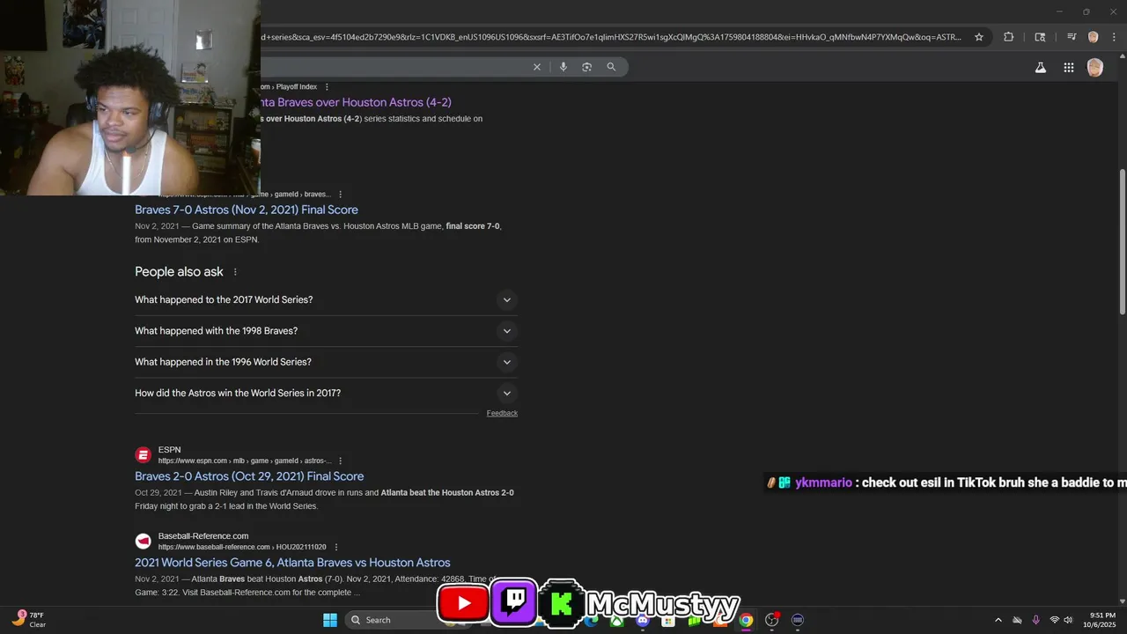Open OBS Studio from the taskbar

772,620
